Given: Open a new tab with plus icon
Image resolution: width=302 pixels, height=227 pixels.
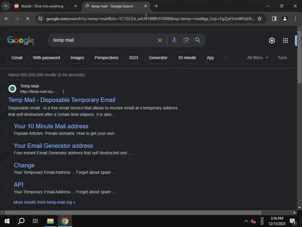Looking at the screenshot, I should point(156,6).
